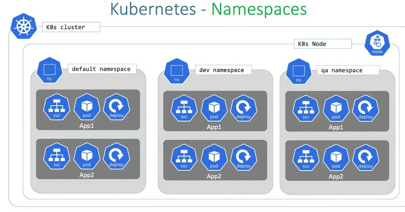Click svc icon of App2 in default namespace
The width and height of the screenshot is (405, 212).
(57, 156)
